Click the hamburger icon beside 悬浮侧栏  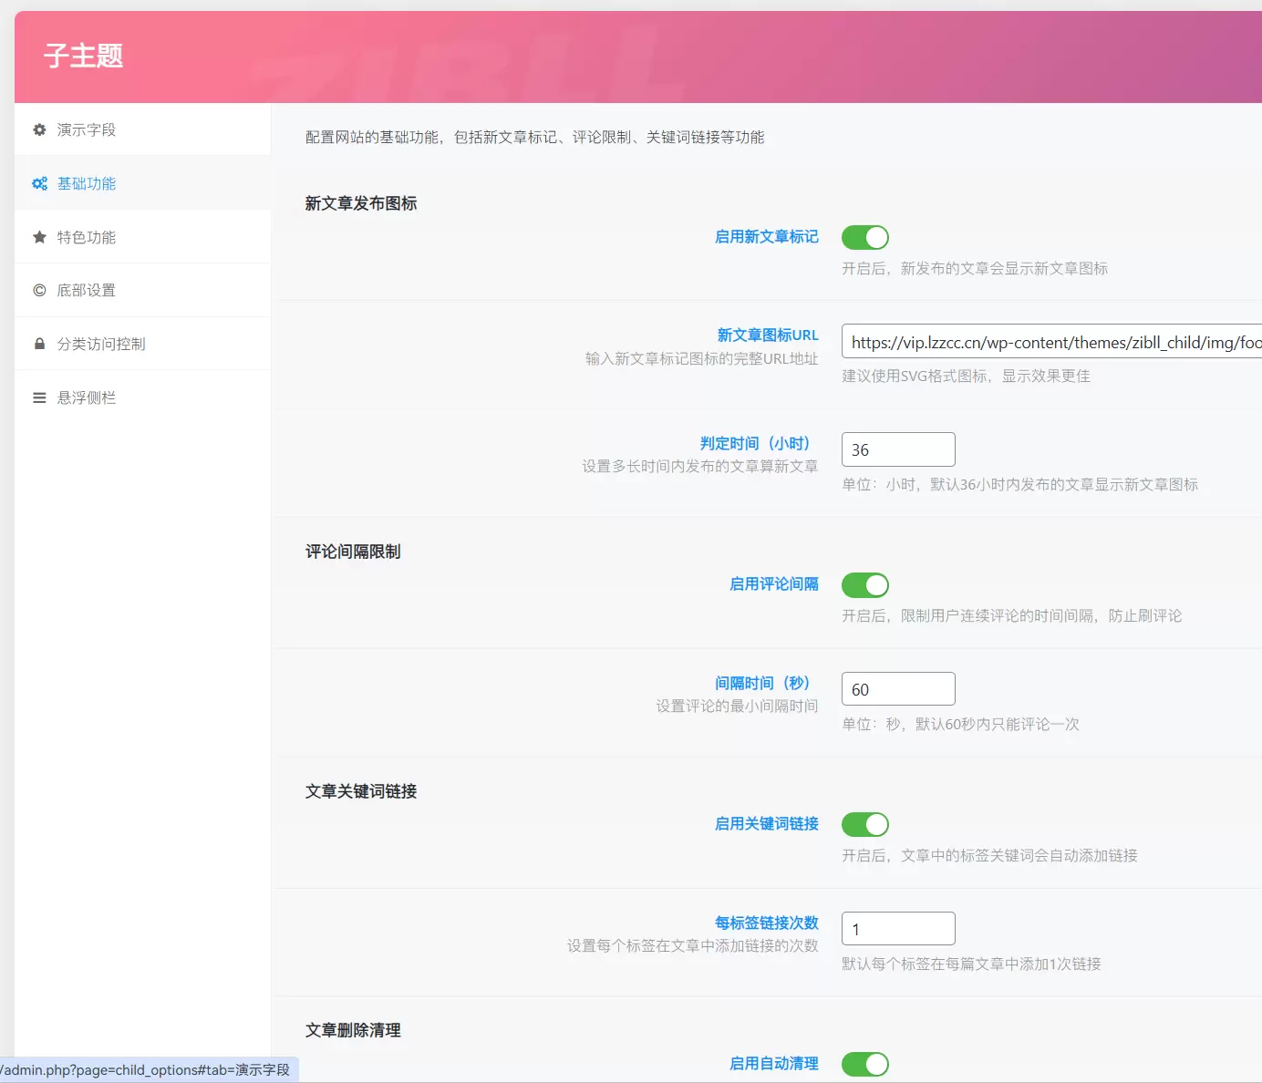pos(39,397)
